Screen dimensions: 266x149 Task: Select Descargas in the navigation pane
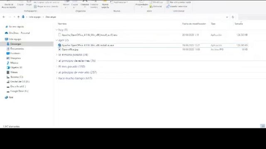(27, 44)
